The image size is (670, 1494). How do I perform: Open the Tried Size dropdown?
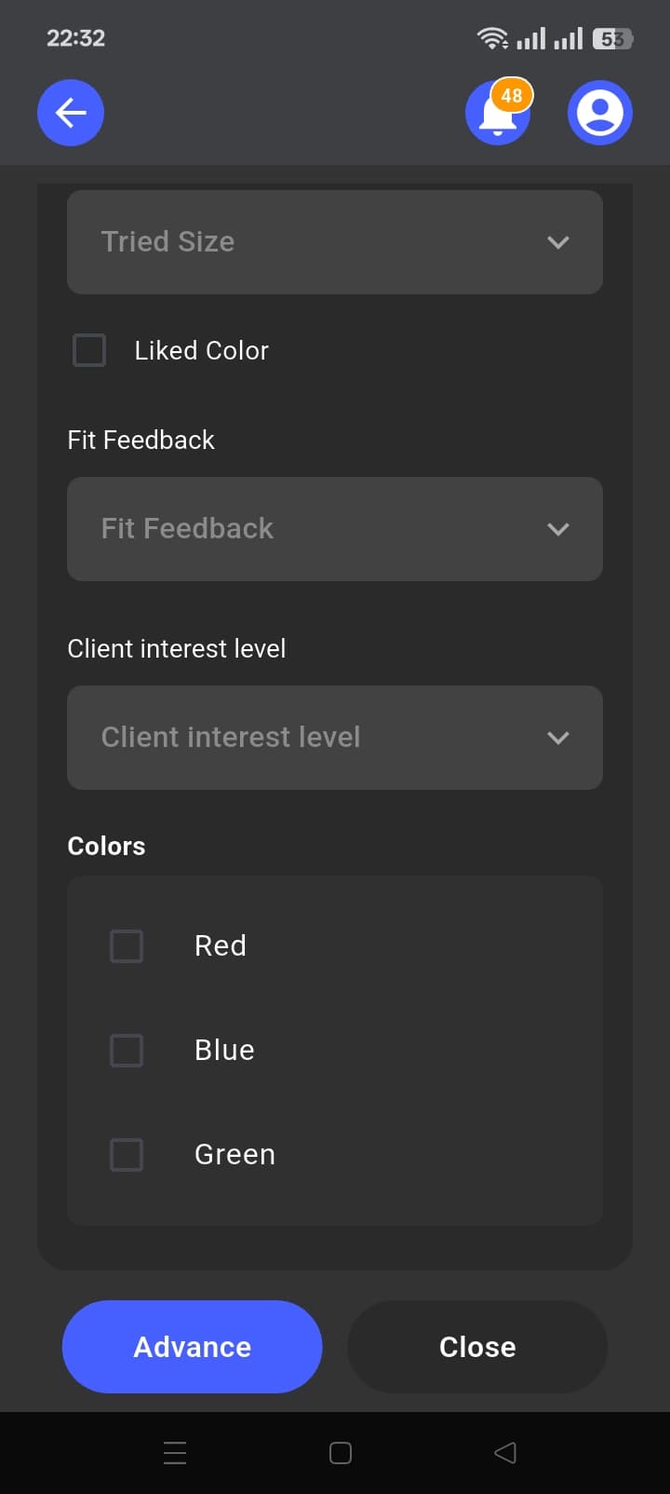335,242
